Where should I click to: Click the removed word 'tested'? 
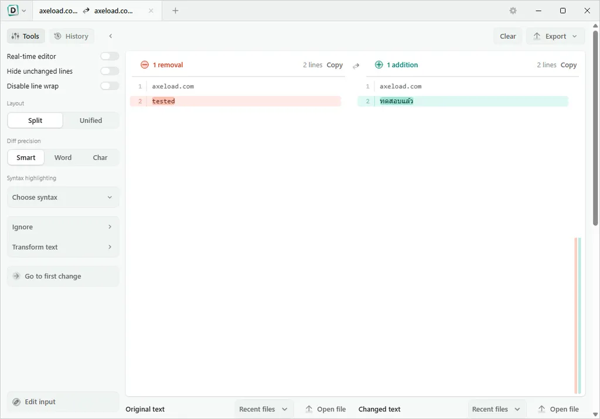pyautogui.click(x=163, y=101)
